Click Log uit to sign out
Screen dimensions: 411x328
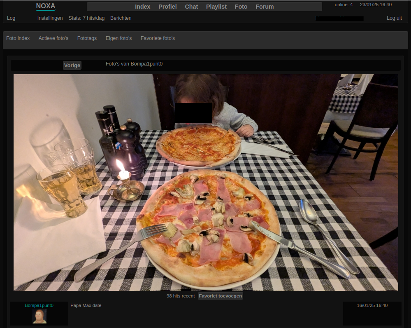[394, 18]
